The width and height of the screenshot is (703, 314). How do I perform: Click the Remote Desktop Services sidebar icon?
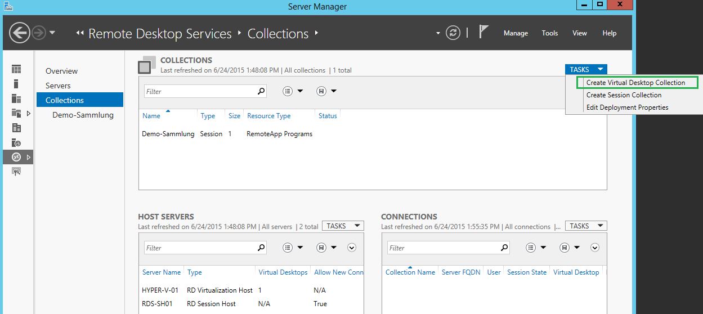pos(16,157)
